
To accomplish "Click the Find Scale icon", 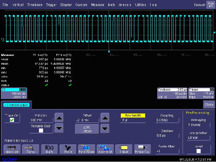I will [87, 149].
